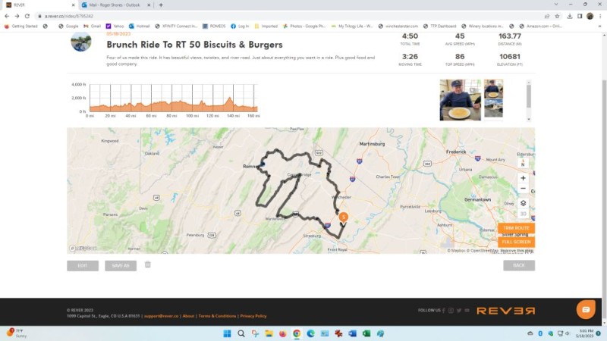Toggle the 3D map view

point(523,214)
